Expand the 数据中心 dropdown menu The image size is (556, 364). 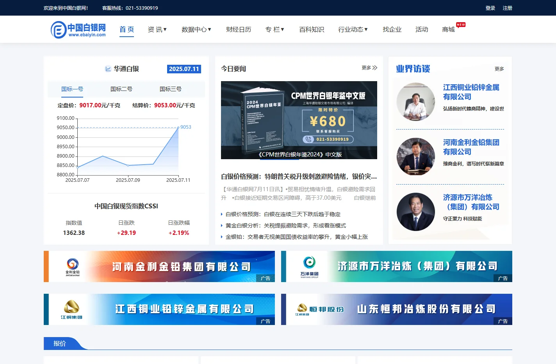[x=196, y=30]
